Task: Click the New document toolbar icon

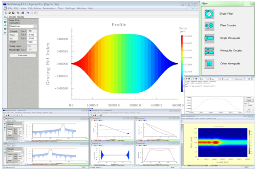Action: tap(6, 13)
